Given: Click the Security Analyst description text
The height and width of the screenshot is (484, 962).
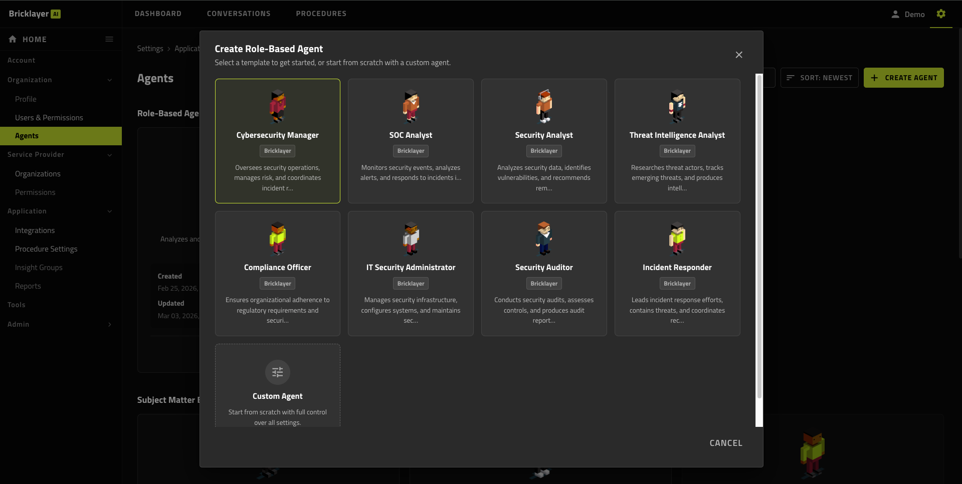Looking at the screenshot, I should tap(544, 178).
